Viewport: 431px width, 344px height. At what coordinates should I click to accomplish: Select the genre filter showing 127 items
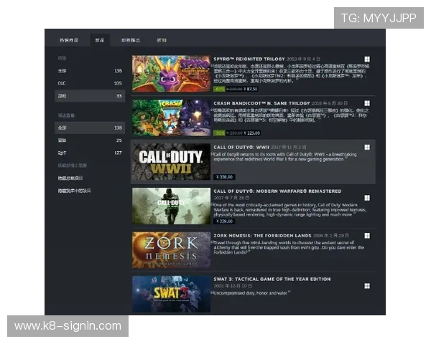point(89,153)
